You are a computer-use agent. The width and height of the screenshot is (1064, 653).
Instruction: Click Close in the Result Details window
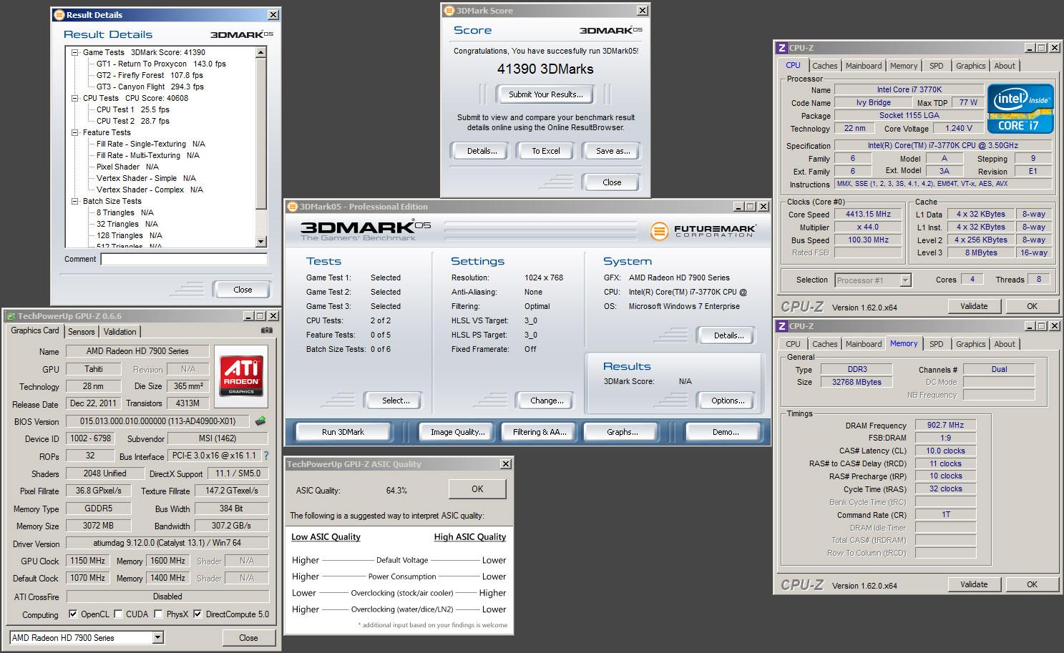(x=242, y=290)
